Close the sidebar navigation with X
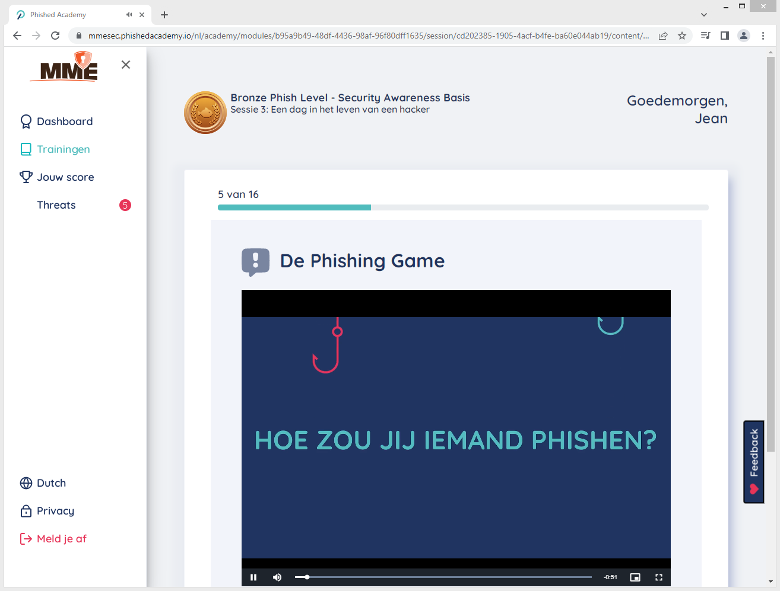Screen dimensions: 780x591 point(126,65)
